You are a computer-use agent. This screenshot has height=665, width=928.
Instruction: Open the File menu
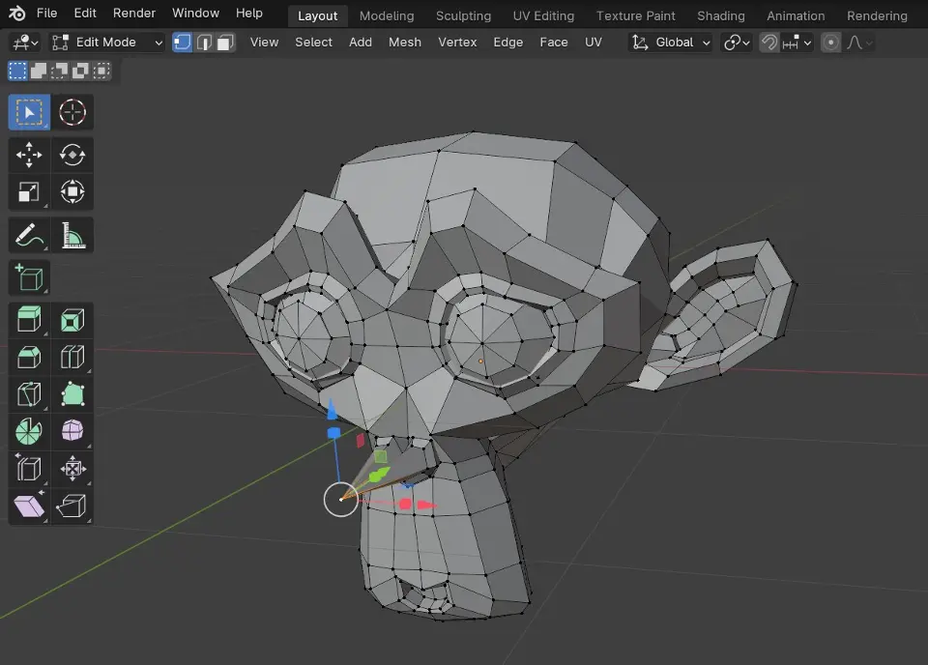click(46, 13)
